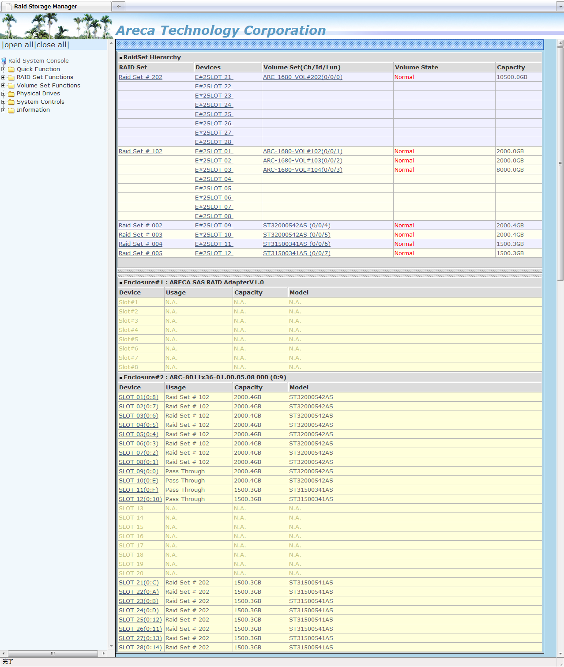Click the System Controls folder icon
This screenshot has height=667, width=564.
tap(11, 102)
